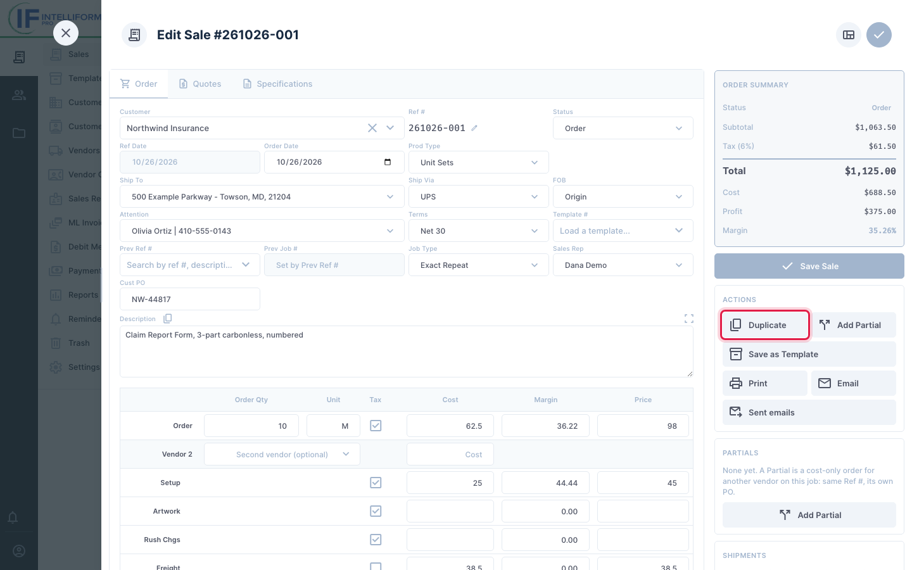Open user account icon in sidebar
Screen dimensions: 912x570
(x=19, y=551)
